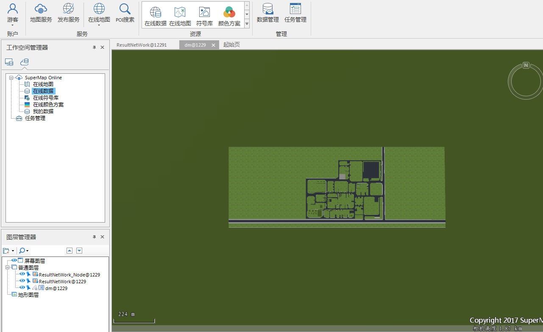Viewport: 543px width, 332px height.
Task: Select layer name ResultNetWork_Node@1229
Action: coord(70,275)
